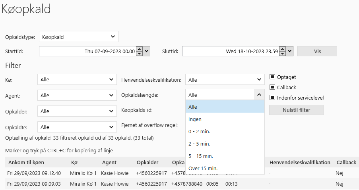Decrement the Starttid spinner down arrow
The height and width of the screenshot is (190, 359).
click(x=139, y=53)
